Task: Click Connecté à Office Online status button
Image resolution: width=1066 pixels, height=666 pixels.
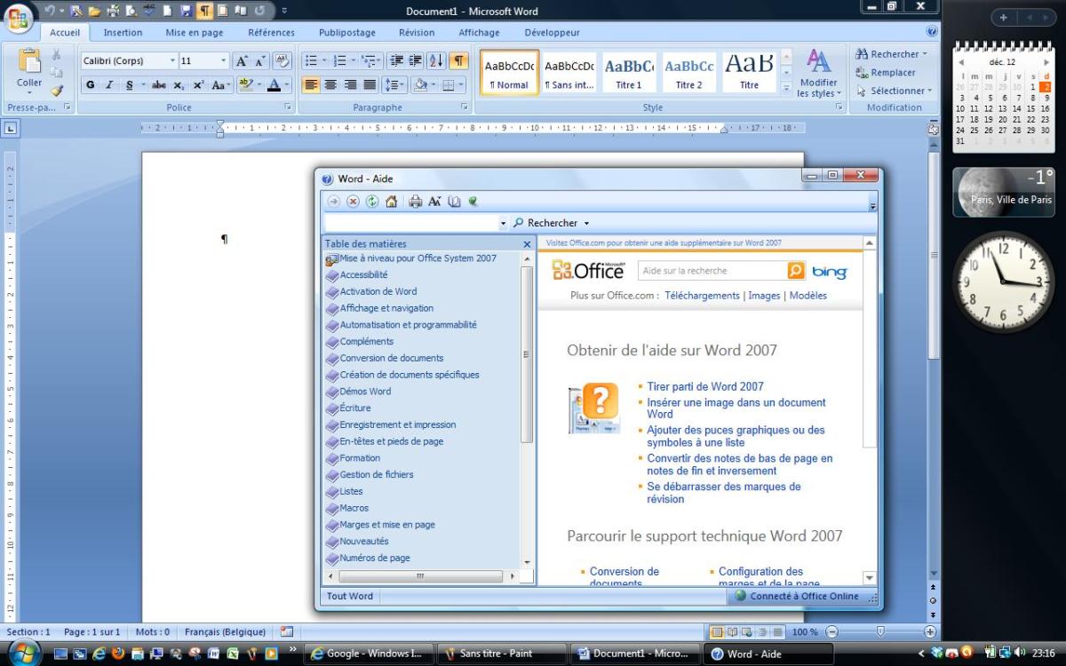Action: point(797,596)
